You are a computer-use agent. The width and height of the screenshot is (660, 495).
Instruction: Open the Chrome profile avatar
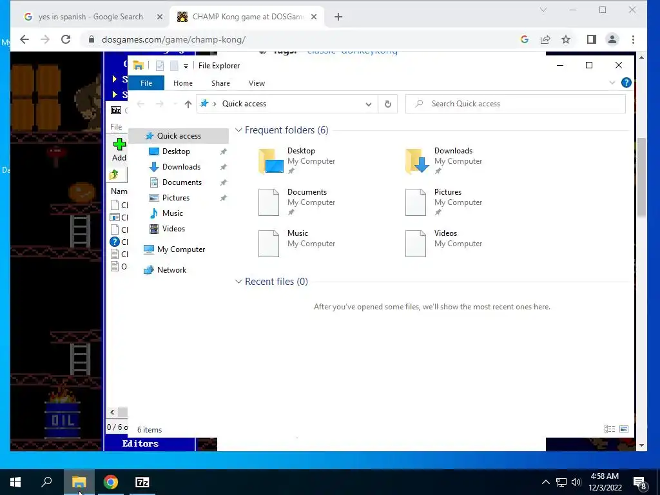pos(612,39)
